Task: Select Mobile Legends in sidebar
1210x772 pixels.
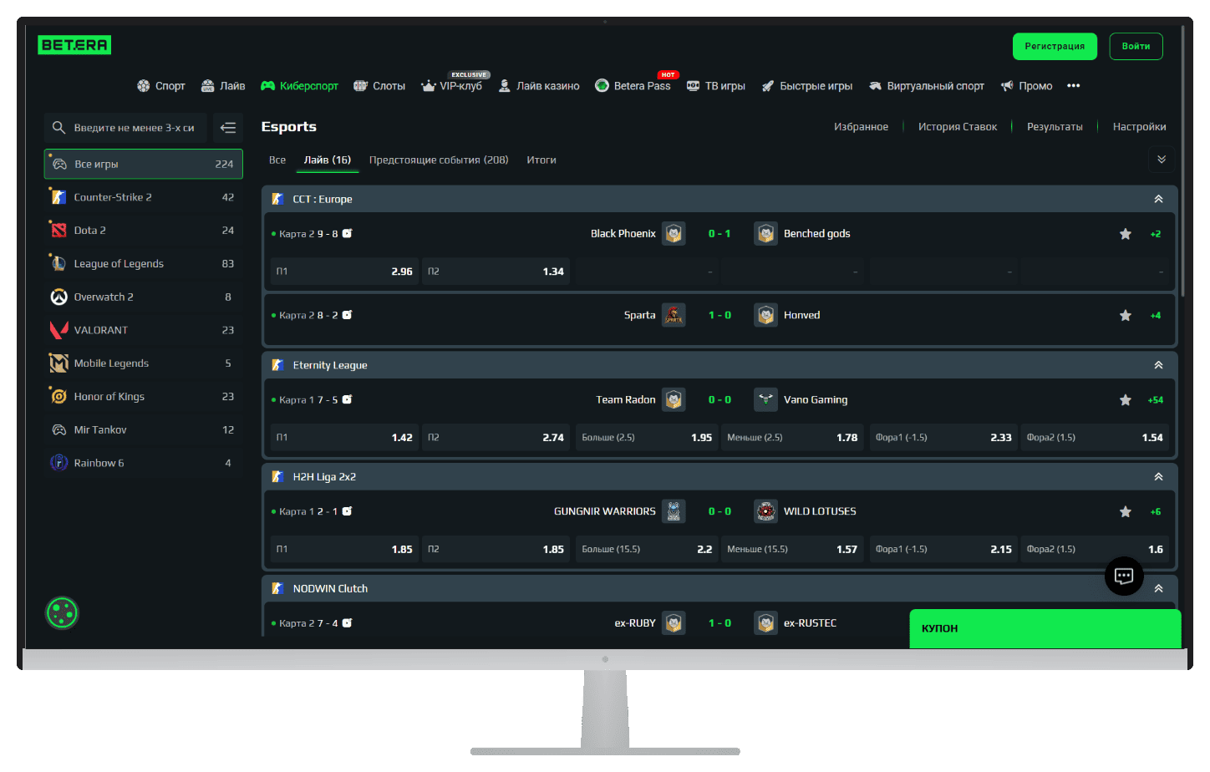Action: click(144, 363)
